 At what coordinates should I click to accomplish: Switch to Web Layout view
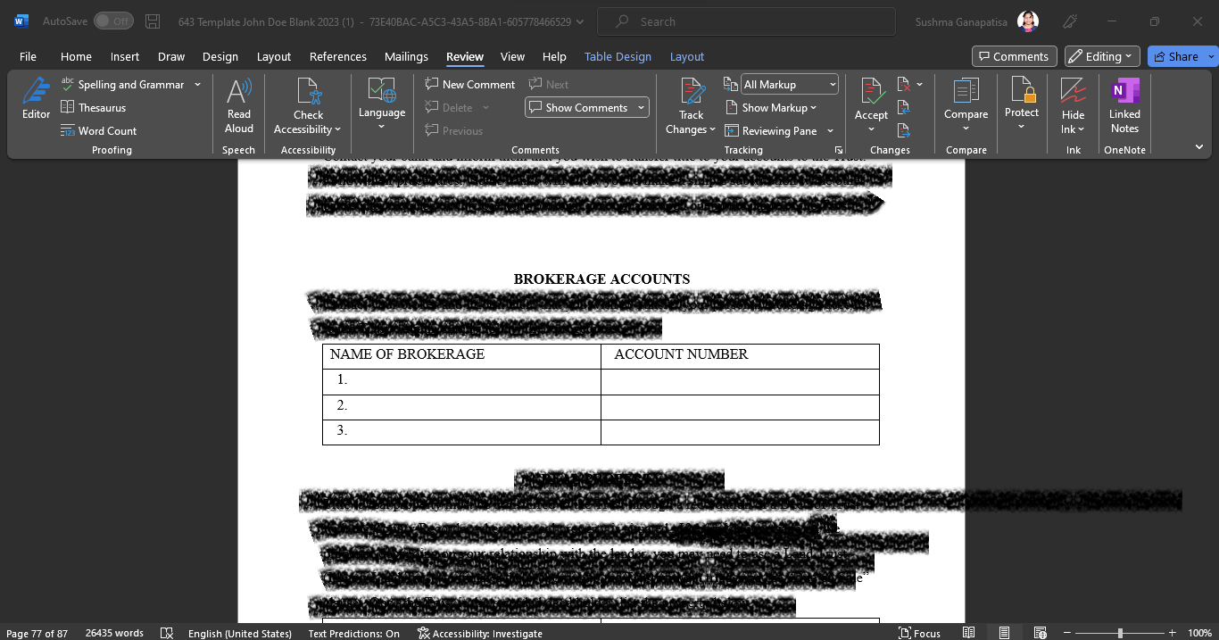[x=1040, y=633]
